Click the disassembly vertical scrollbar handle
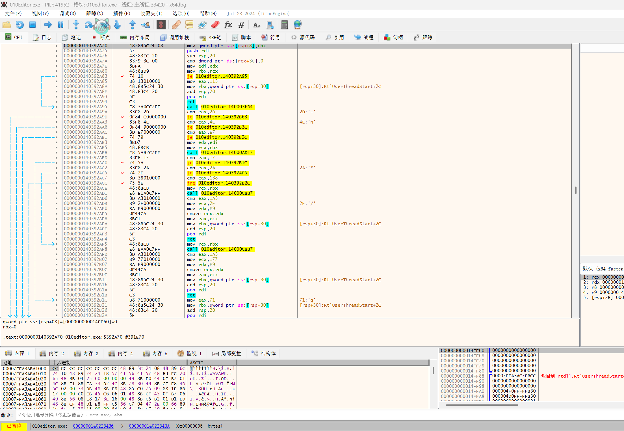624x431 pixels. pos(575,190)
